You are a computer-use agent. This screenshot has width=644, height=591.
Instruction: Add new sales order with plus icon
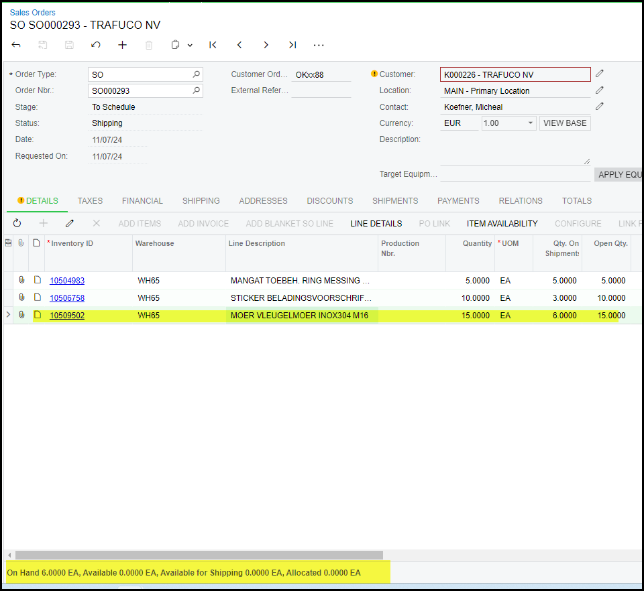tap(122, 45)
